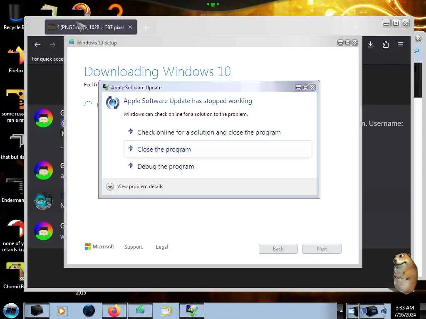This screenshot has height=319, width=426.
Task: Open Firefox downloads panel
Action: tap(370, 44)
